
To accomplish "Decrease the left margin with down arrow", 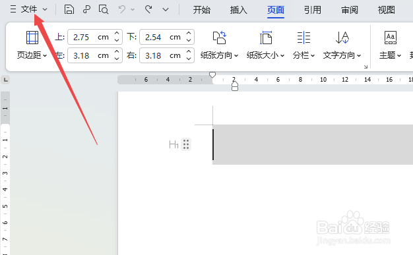I will tap(117, 59).
